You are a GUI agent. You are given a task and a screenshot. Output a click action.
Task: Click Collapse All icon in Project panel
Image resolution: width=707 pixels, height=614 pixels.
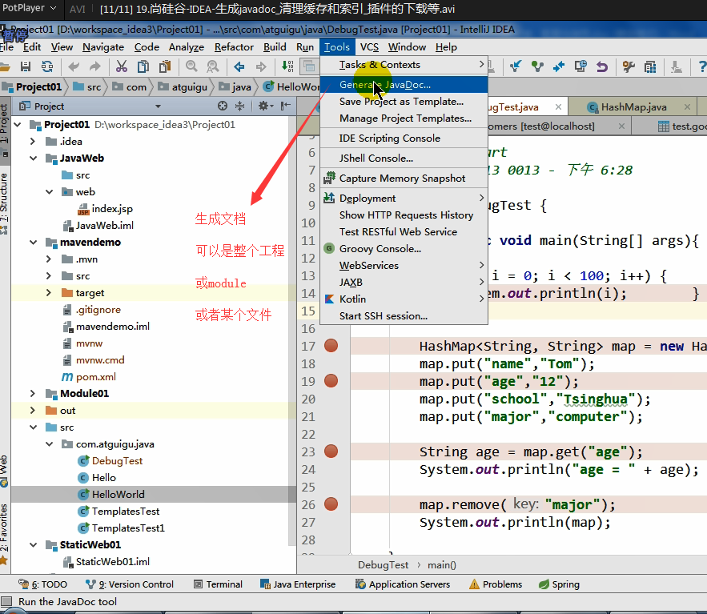[240, 106]
